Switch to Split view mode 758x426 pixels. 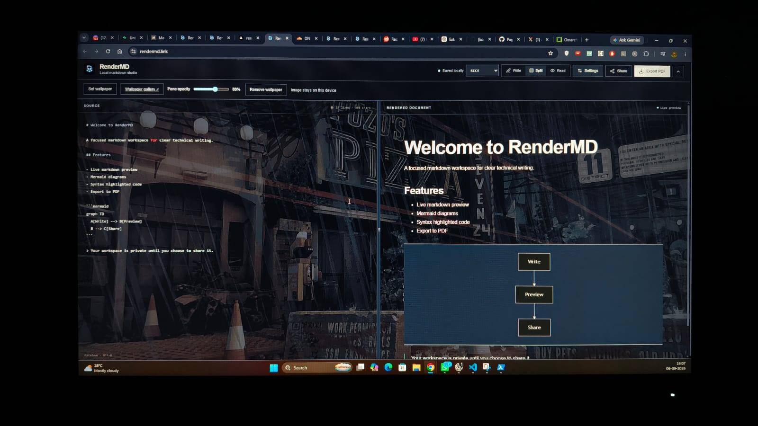536,71
